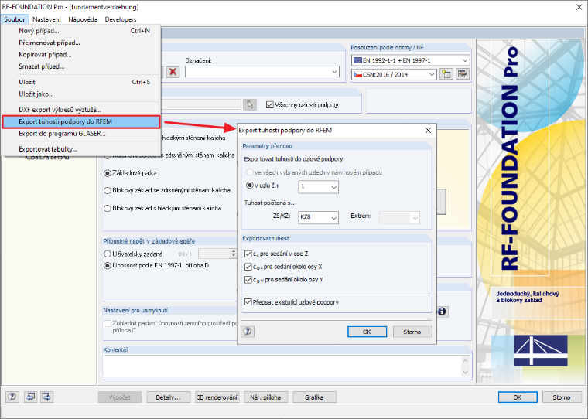Choose Export do programu GLASER...
Image resolution: width=588 pixels, height=419 pixels.
[x=81, y=134]
